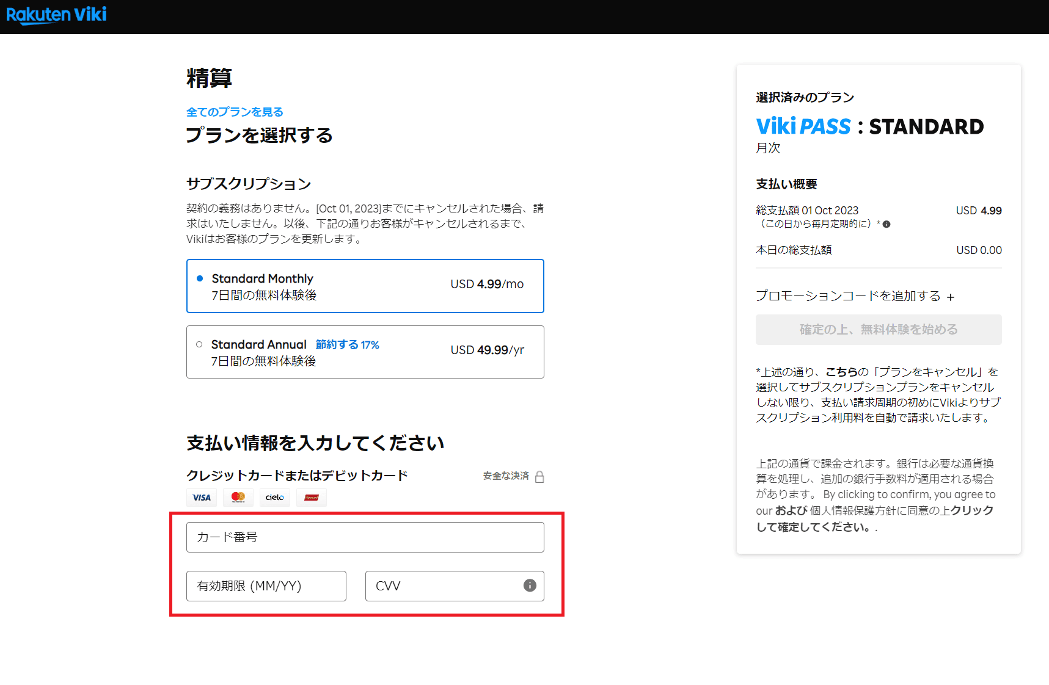1049x685 pixels.
Task: Focus the CVV input field
Action: coord(455,586)
